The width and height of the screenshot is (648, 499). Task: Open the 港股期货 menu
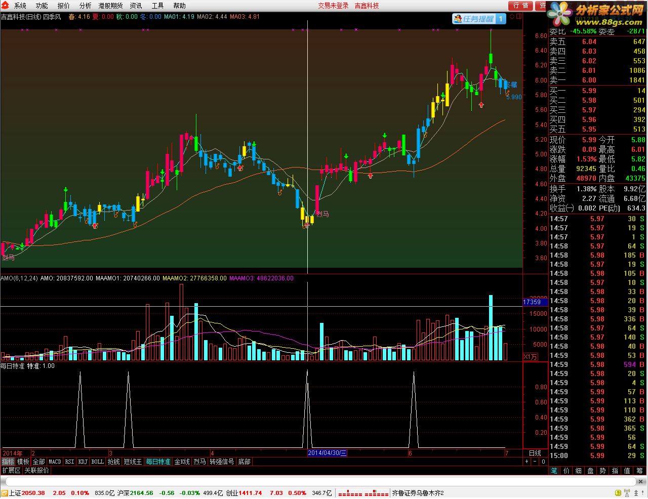point(110,6)
